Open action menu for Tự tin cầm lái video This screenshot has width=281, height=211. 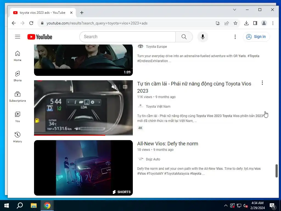[262, 83]
